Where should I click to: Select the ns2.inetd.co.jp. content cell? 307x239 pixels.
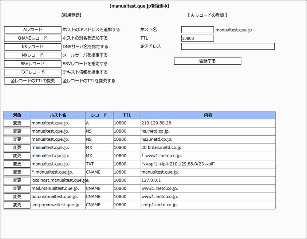coord(208,140)
